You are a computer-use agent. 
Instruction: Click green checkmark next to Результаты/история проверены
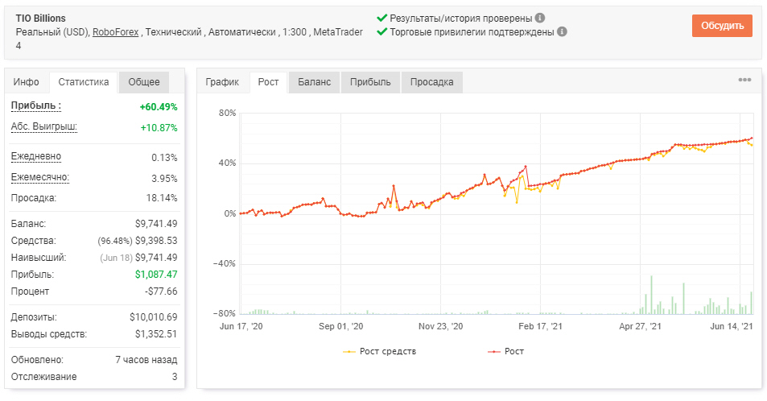tap(382, 18)
